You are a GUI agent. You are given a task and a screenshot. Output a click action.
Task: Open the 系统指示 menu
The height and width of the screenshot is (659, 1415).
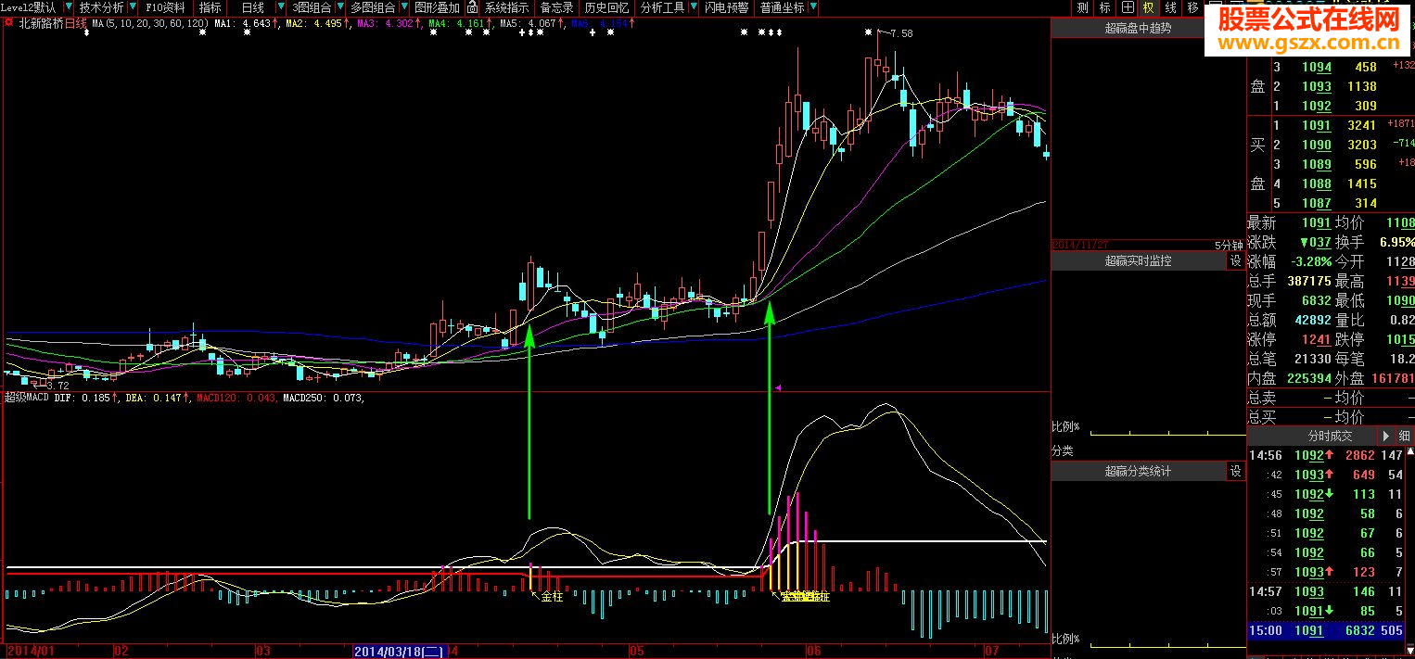point(506,7)
